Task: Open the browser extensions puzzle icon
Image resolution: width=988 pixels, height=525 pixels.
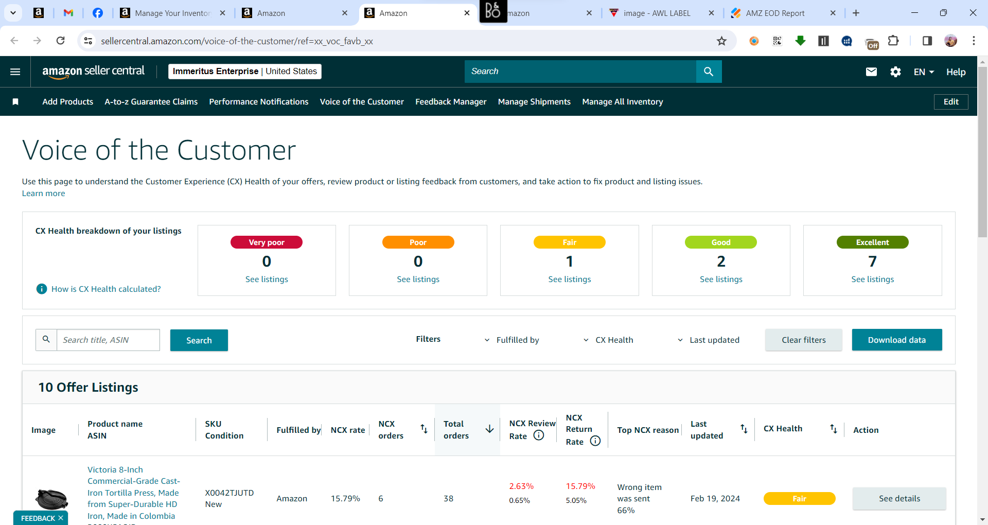Action: [893, 41]
